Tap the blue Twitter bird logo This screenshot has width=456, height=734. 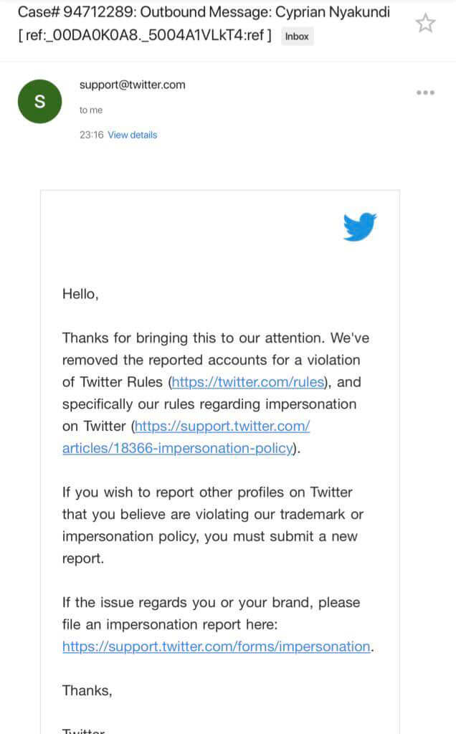(x=359, y=227)
